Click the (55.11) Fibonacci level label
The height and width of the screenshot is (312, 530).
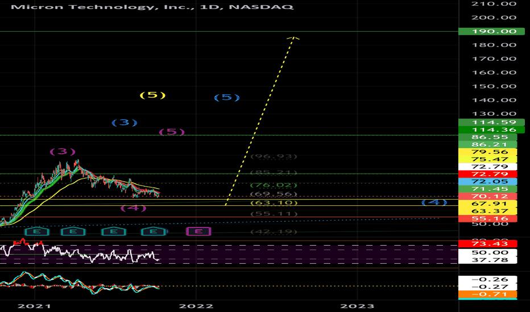click(x=274, y=214)
